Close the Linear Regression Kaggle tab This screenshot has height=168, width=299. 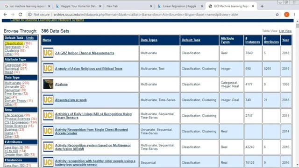202,6
